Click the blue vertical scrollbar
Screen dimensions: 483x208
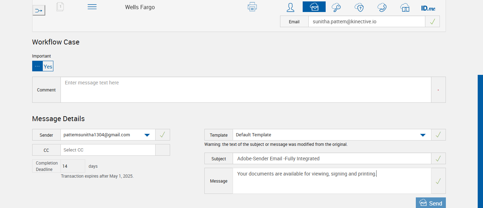(x=480, y=141)
